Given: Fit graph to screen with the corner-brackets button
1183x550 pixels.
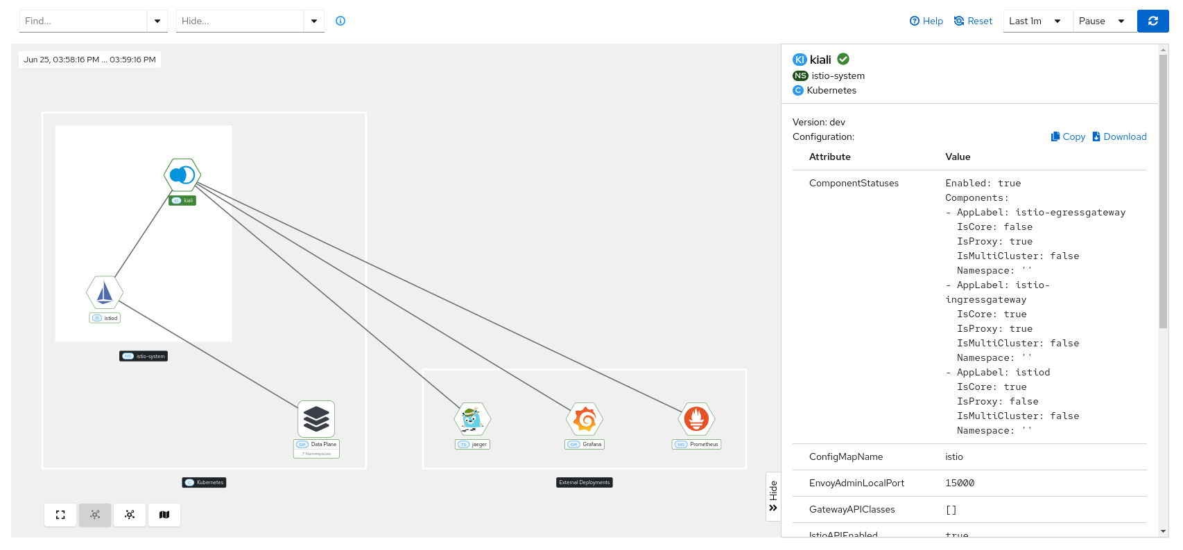Looking at the screenshot, I should pos(60,515).
